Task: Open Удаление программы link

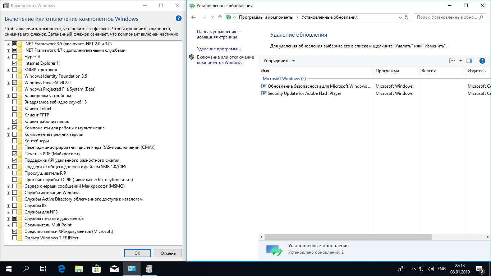Action: point(219,49)
